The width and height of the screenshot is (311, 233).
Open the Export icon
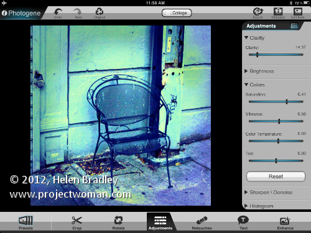pos(258,12)
